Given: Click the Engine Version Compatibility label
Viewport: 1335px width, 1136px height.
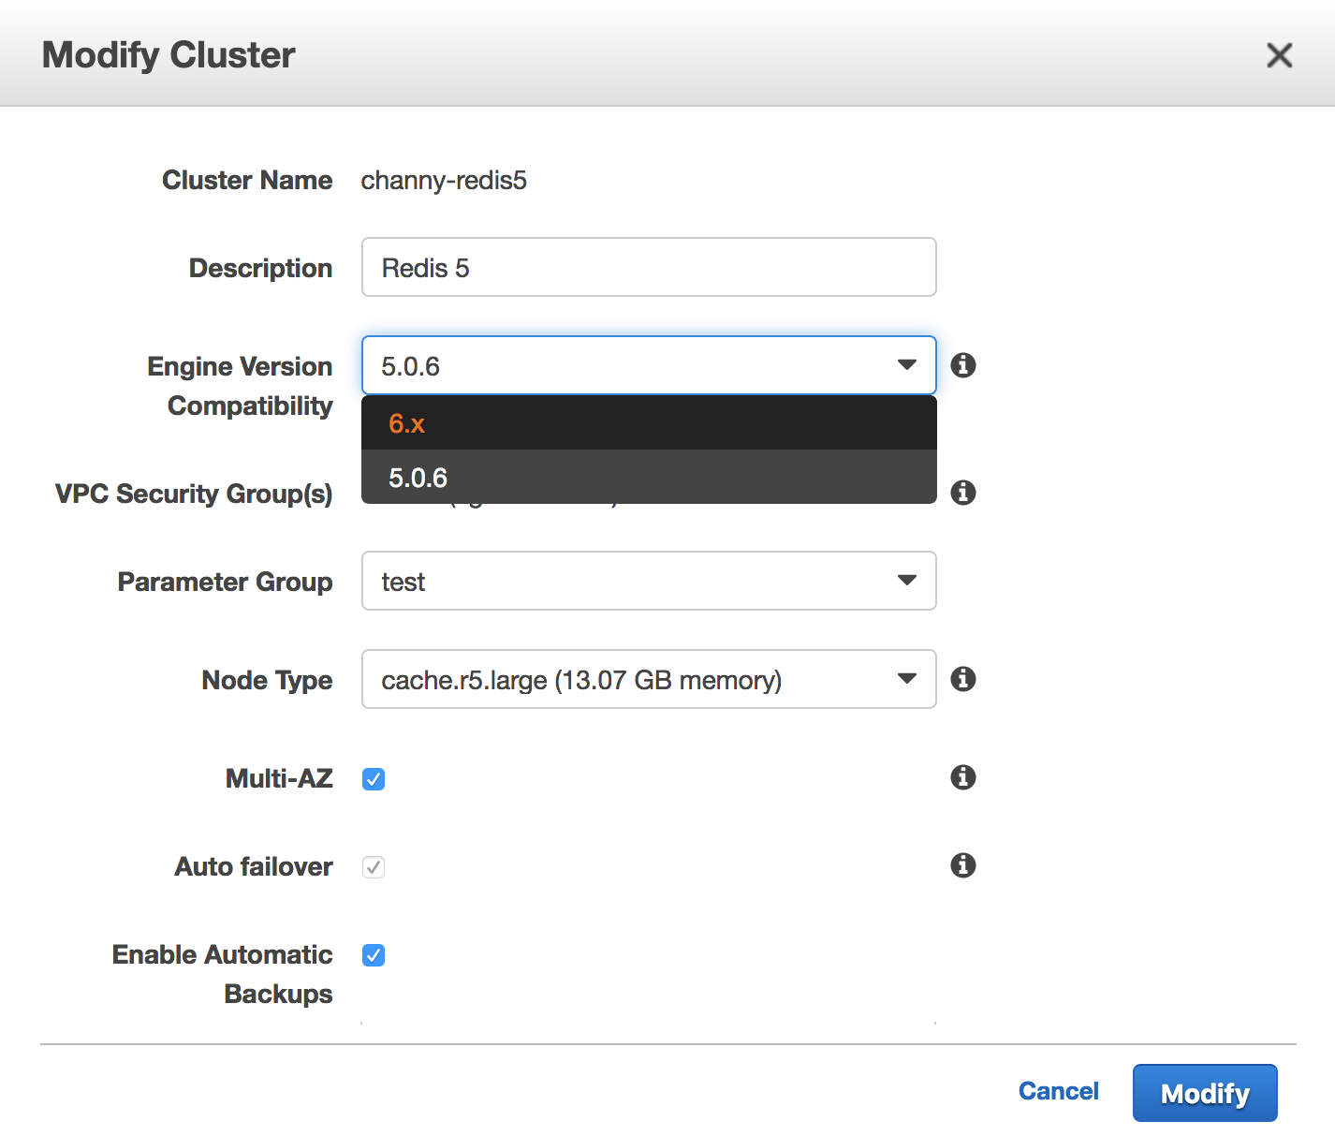Looking at the screenshot, I should 241,385.
